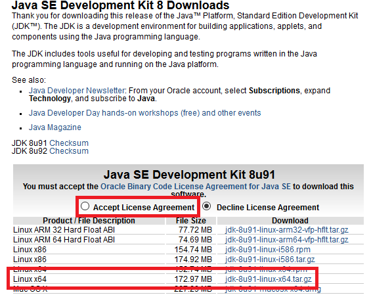The width and height of the screenshot is (371, 295).
Task: Click the 'Linux ARM 32 Hard Float ABI' cell
Action: pyautogui.click(x=64, y=230)
